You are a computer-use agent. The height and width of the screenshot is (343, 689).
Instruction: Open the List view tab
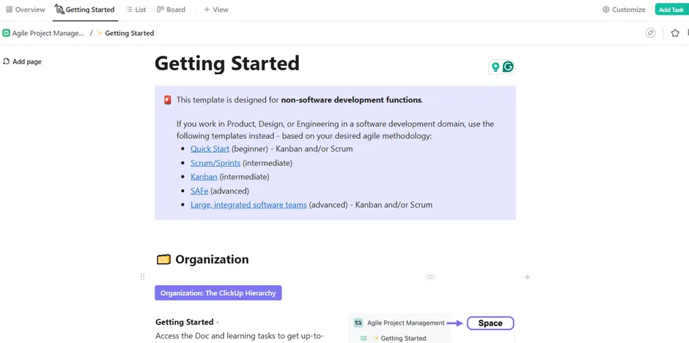(136, 10)
